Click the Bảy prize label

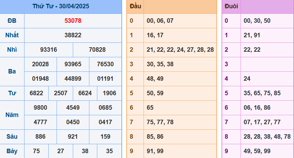[x=12, y=151]
